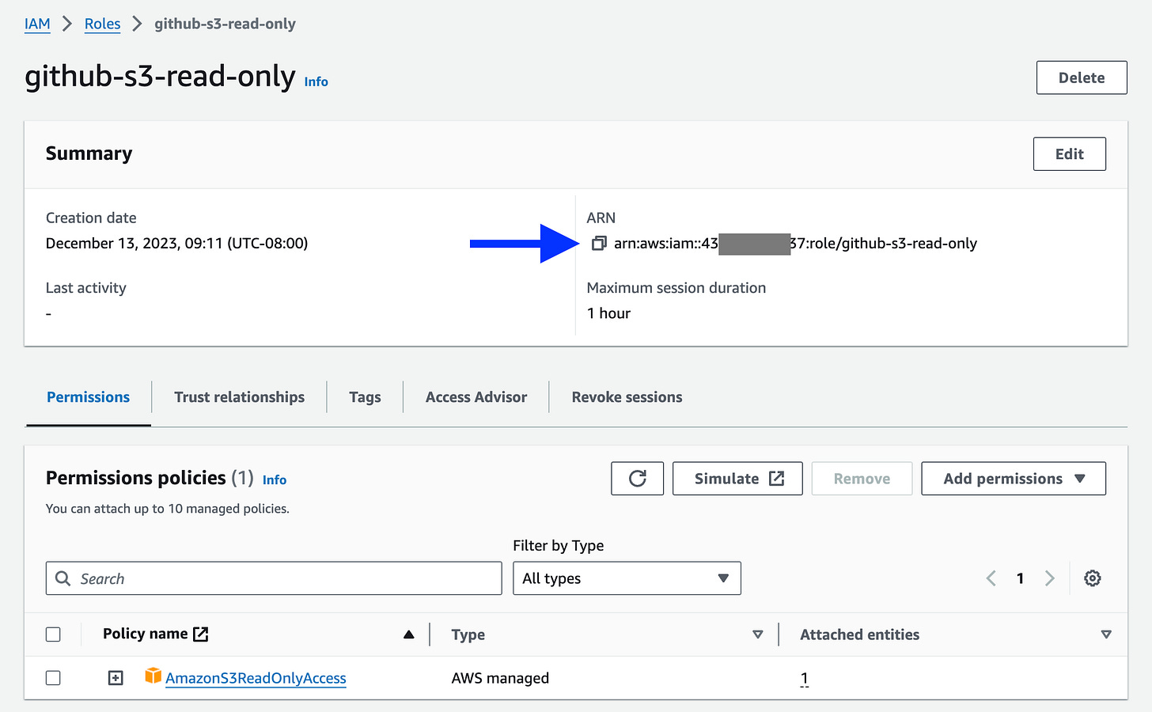Screen dimensions: 1152x712
Task: Go to the next page of policies
Action: [x=1050, y=578]
